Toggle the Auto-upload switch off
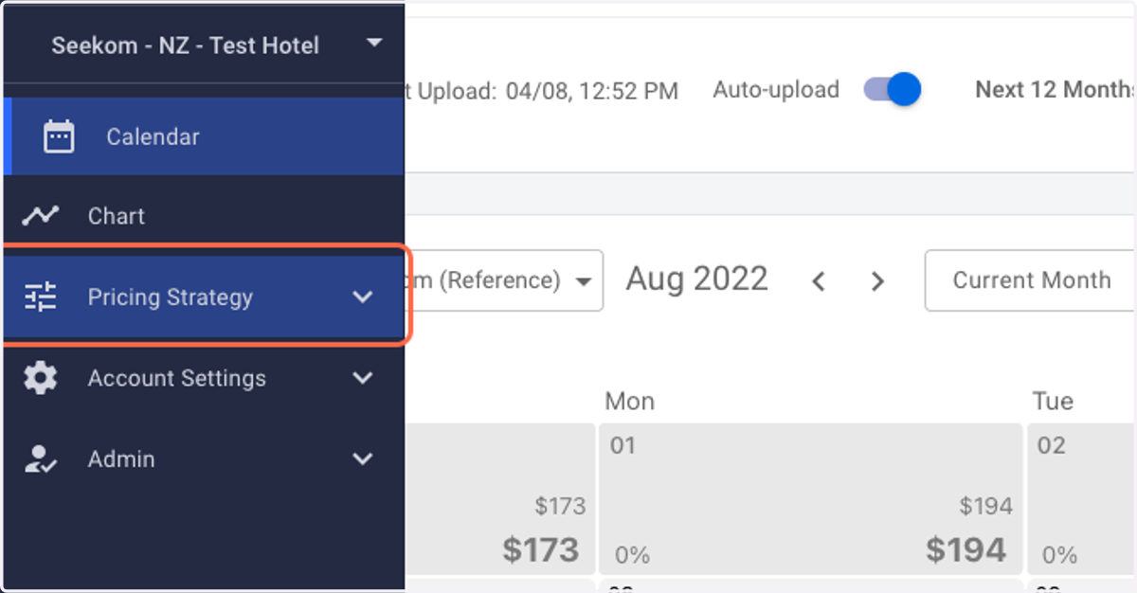This screenshot has width=1137, height=593. point(893,90)
